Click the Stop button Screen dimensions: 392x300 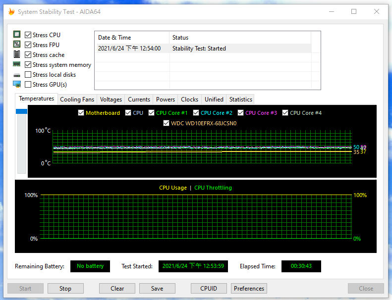tap(65, 289)
